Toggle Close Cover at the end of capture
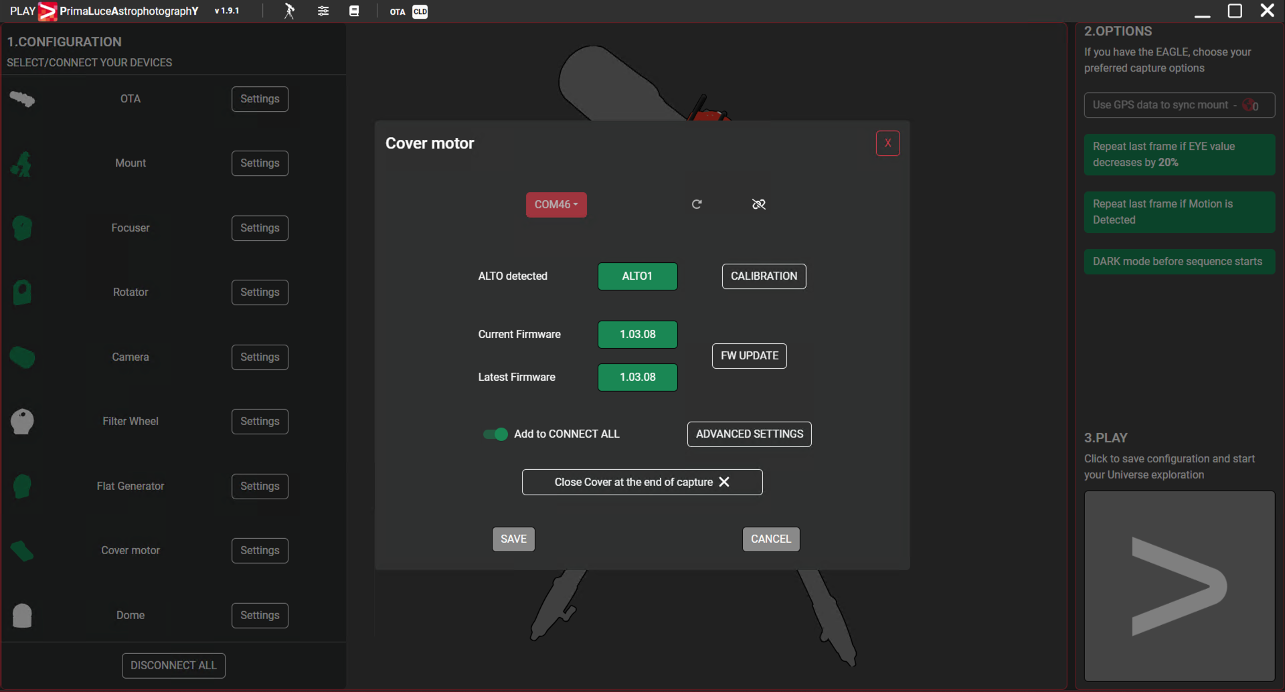This screenshot has height=692, width=1285. tap(642, 483)
